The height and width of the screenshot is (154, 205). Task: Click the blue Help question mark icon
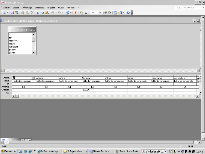pos(128,13)
